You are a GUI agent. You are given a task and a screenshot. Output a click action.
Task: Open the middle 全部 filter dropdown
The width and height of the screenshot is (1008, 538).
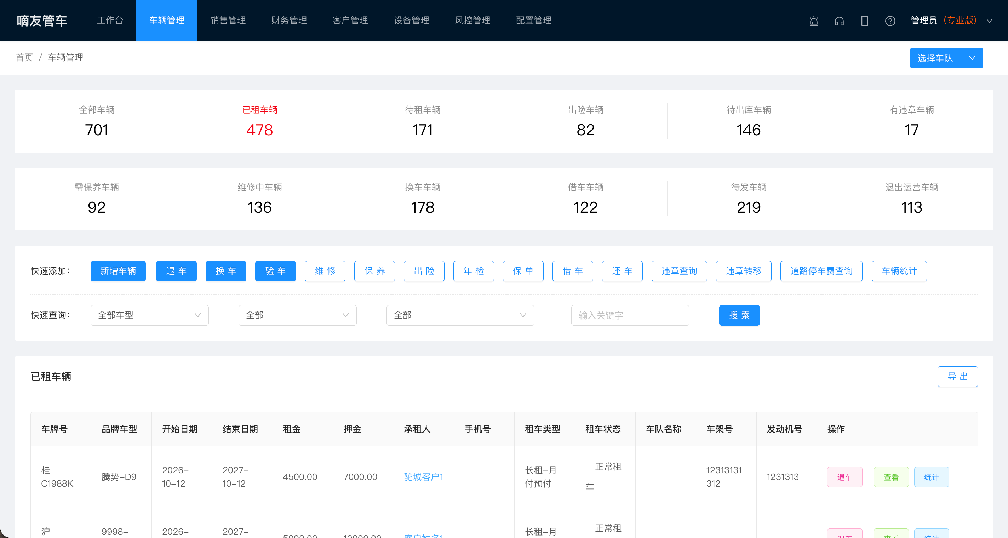click(297, 315)
